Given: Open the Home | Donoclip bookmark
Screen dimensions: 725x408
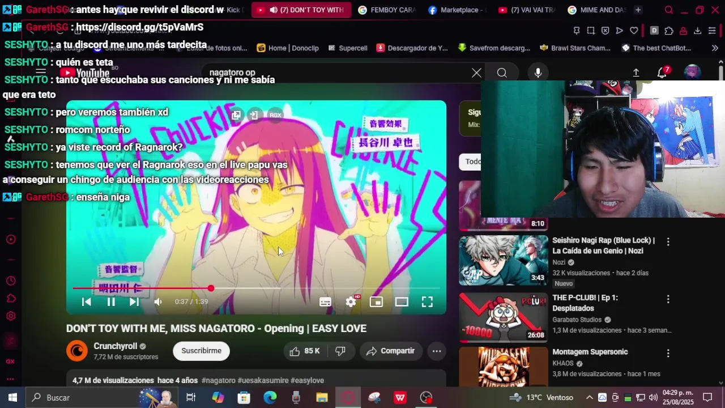Looking at the screenshot, I should 288,48.
